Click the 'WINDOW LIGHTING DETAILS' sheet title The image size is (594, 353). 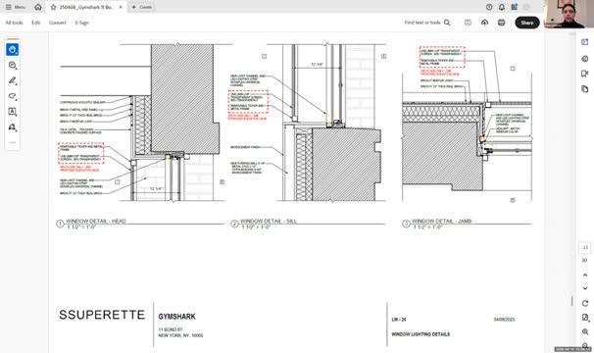tap(421, 334)
